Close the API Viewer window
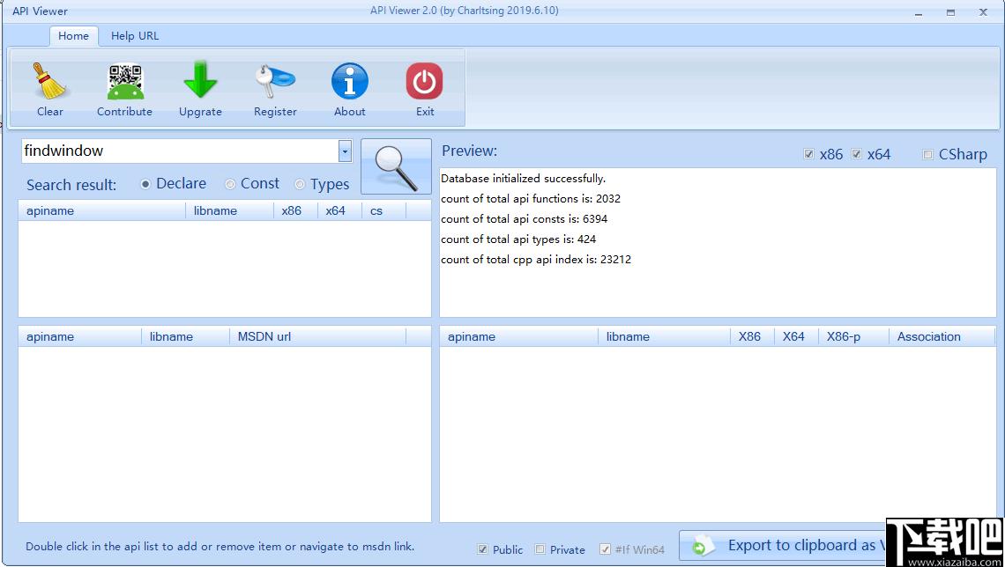Screen dimensions: 1005x567 pyautogui.click(x=983, y=13)
